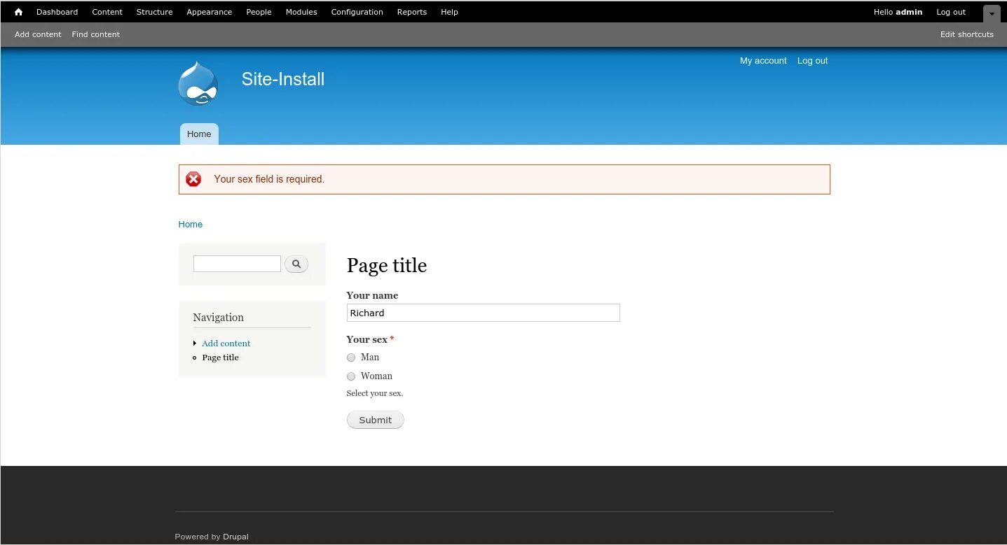Switch to the Home tab

[x=199, y=134]
